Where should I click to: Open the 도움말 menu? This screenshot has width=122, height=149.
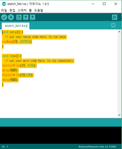pyautogui.click(x=39, y=10)
